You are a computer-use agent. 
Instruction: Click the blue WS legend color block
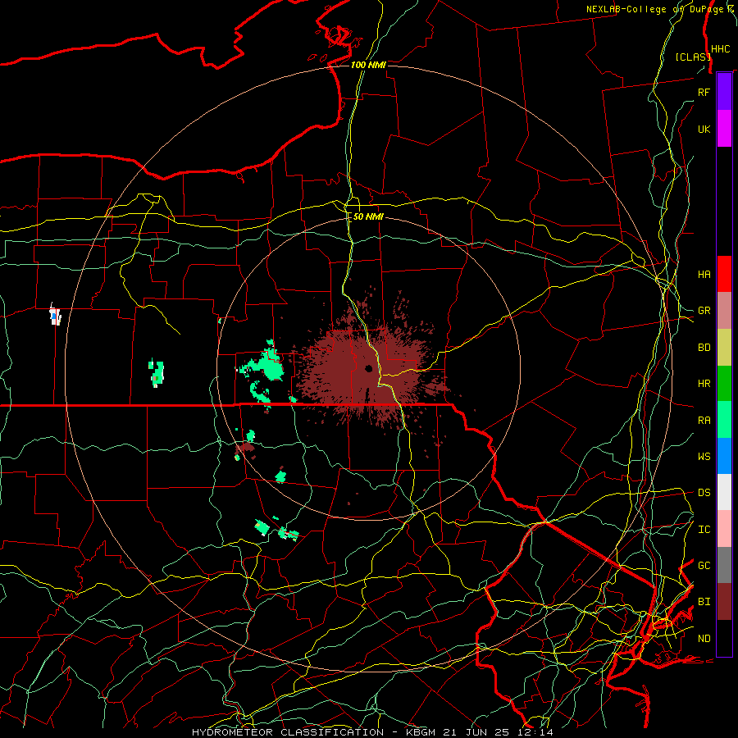coord(724,456)
